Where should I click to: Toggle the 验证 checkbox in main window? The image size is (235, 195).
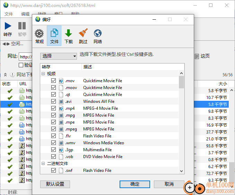21,65
